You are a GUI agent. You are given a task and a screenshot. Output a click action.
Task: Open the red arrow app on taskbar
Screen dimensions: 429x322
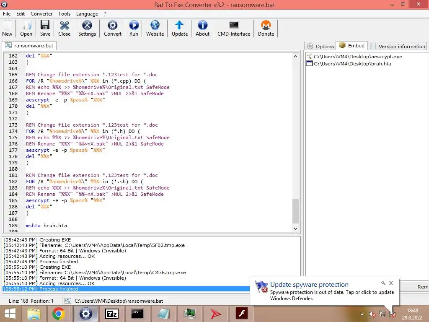point(216,314)
